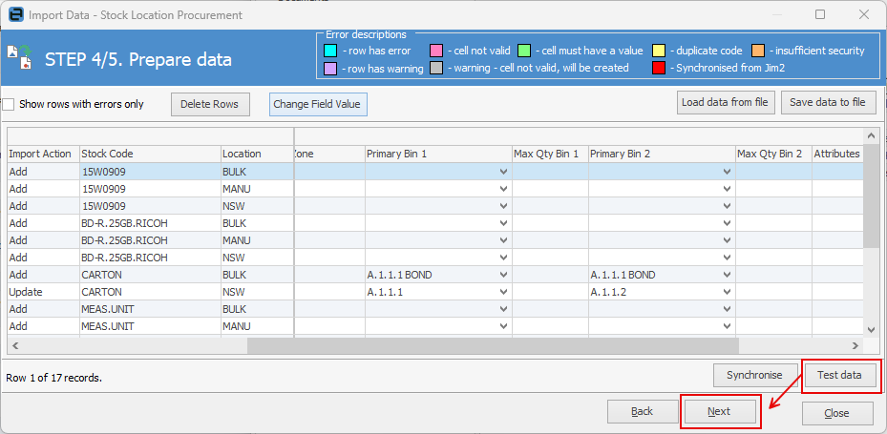
Task: Click Load data from file
Action: coord(725,103)
